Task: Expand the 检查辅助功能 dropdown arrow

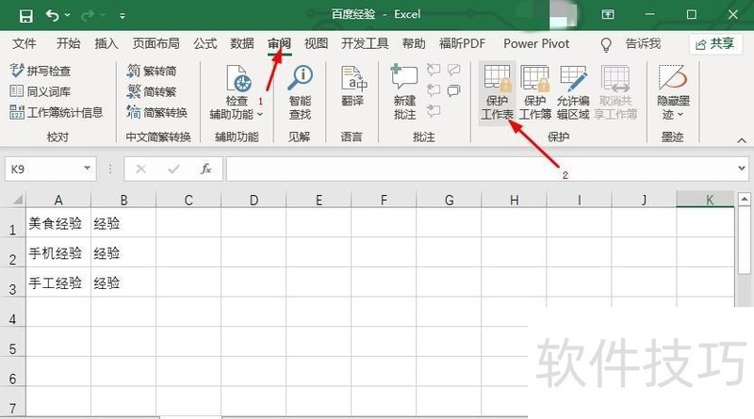Action: point(260,114)
